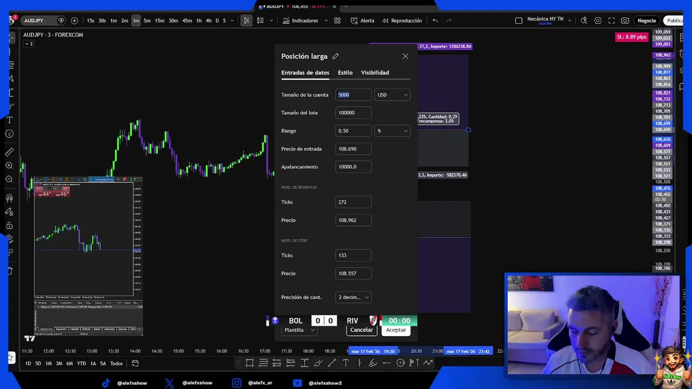Click the Instagram @alefx_ar icon

click(x=237, y=383)
